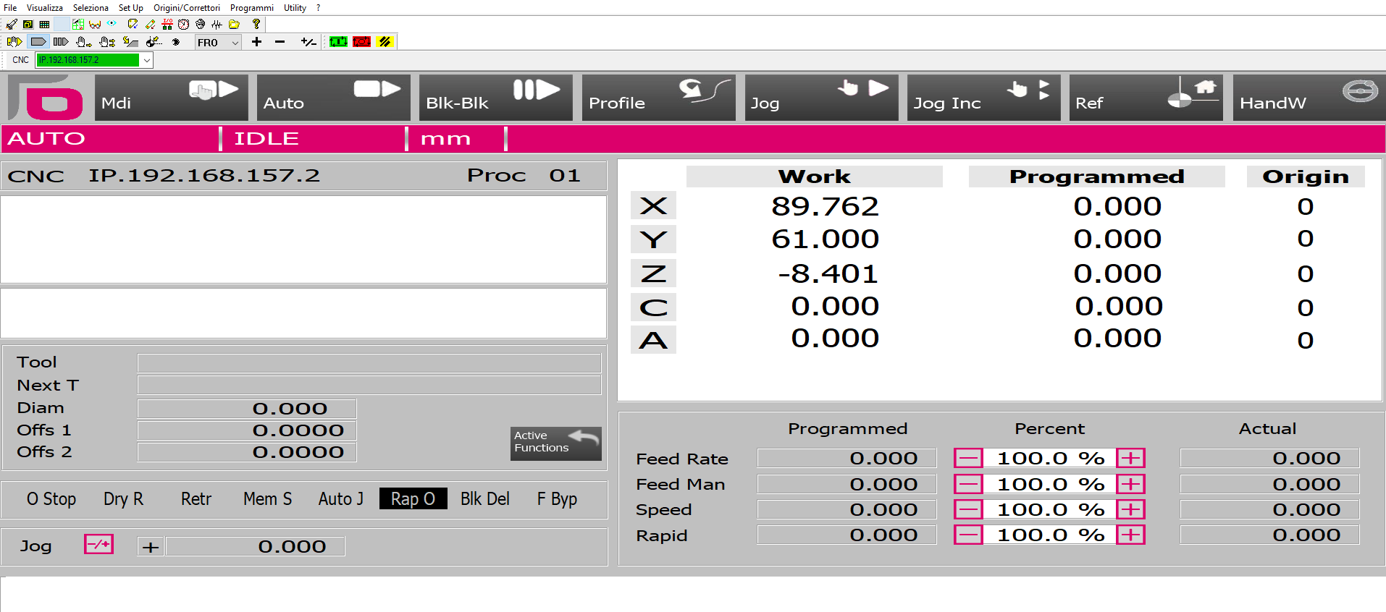The height and width of the screenshot is (612, 1386).
Task: Toggle the Dry R function
Action: (x=124, y=499)
